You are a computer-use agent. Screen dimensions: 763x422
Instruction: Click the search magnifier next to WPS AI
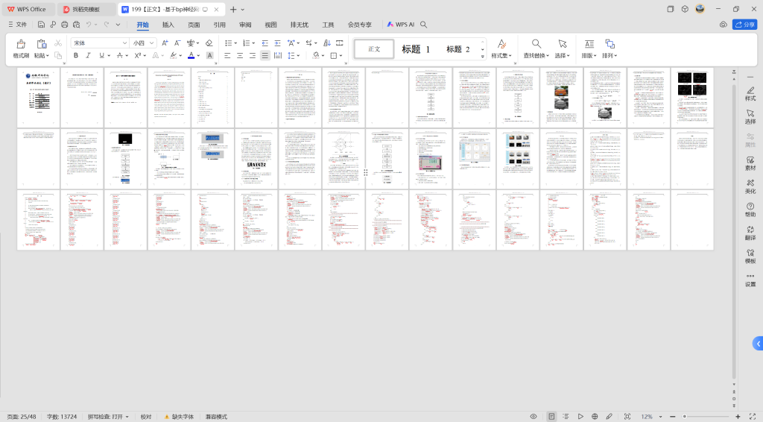point(423,25)
